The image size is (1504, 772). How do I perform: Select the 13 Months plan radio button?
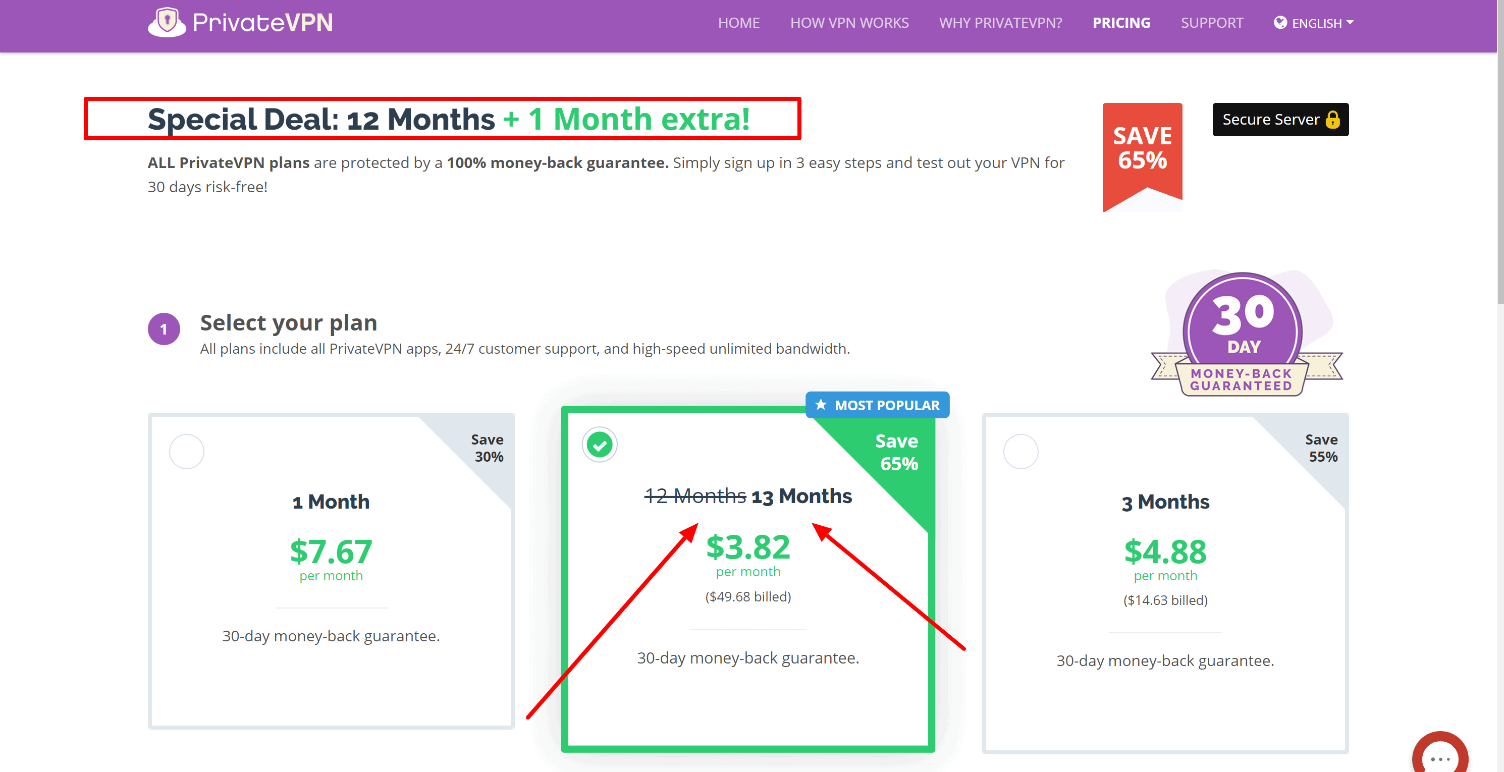point(600,445)
